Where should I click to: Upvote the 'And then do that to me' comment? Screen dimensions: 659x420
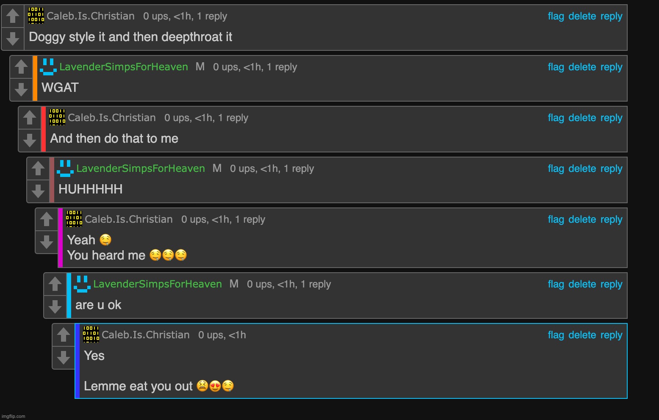(30, 118)
